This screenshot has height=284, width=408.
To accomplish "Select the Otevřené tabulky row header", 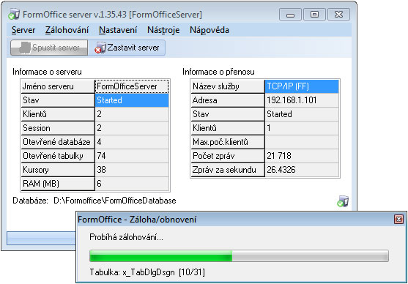I will [58, 156].
